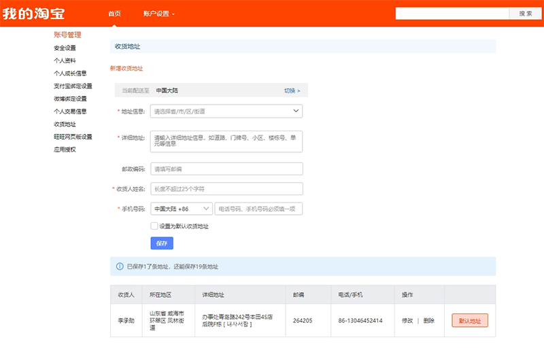Click the 默认地址 badge

click(x=470, y=321)
